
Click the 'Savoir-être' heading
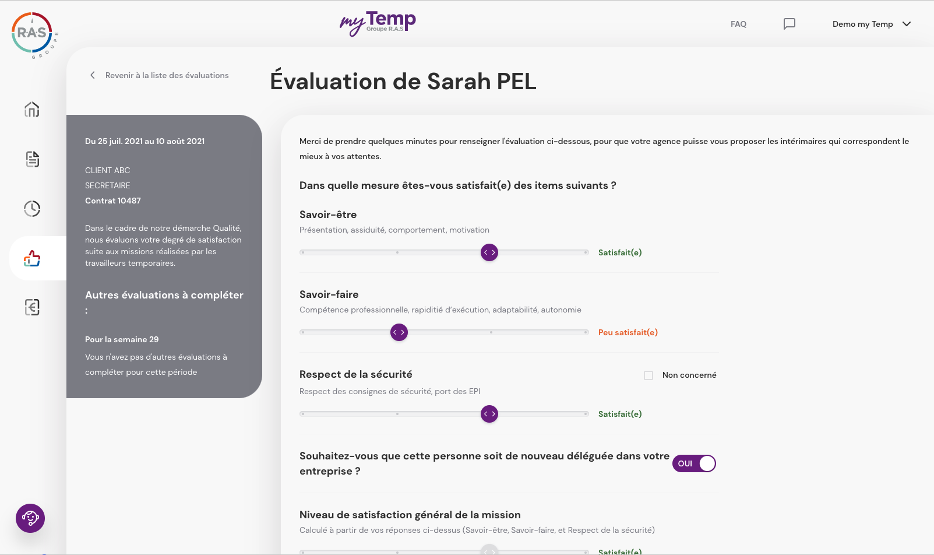click(x=328, y=215)
